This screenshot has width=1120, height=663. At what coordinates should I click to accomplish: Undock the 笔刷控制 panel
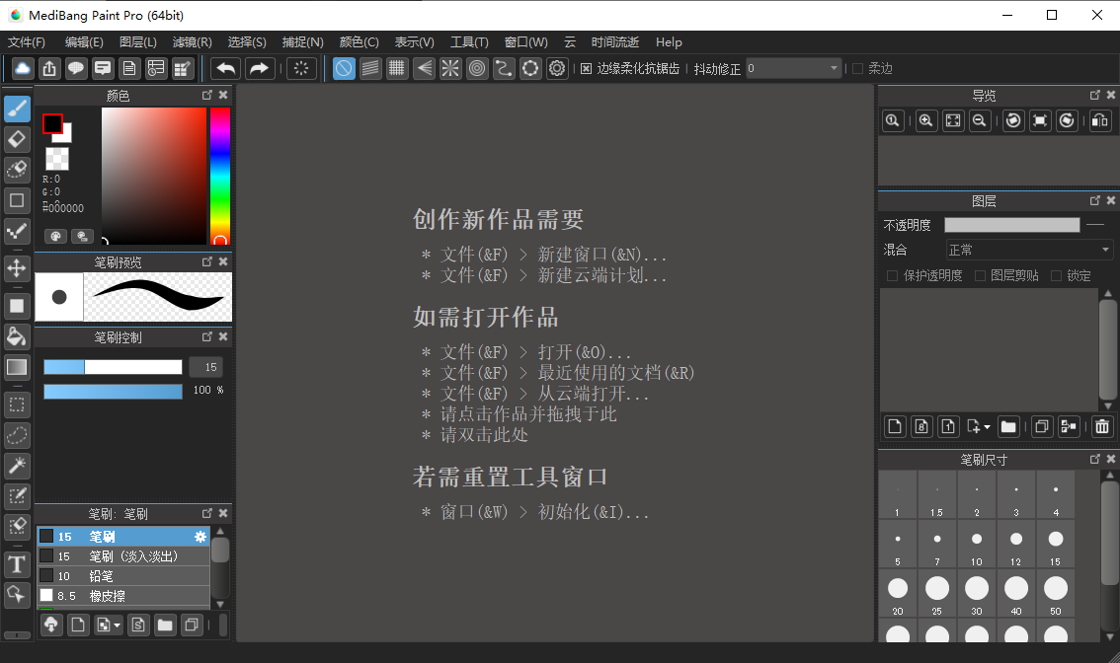[x=207, y=336]
